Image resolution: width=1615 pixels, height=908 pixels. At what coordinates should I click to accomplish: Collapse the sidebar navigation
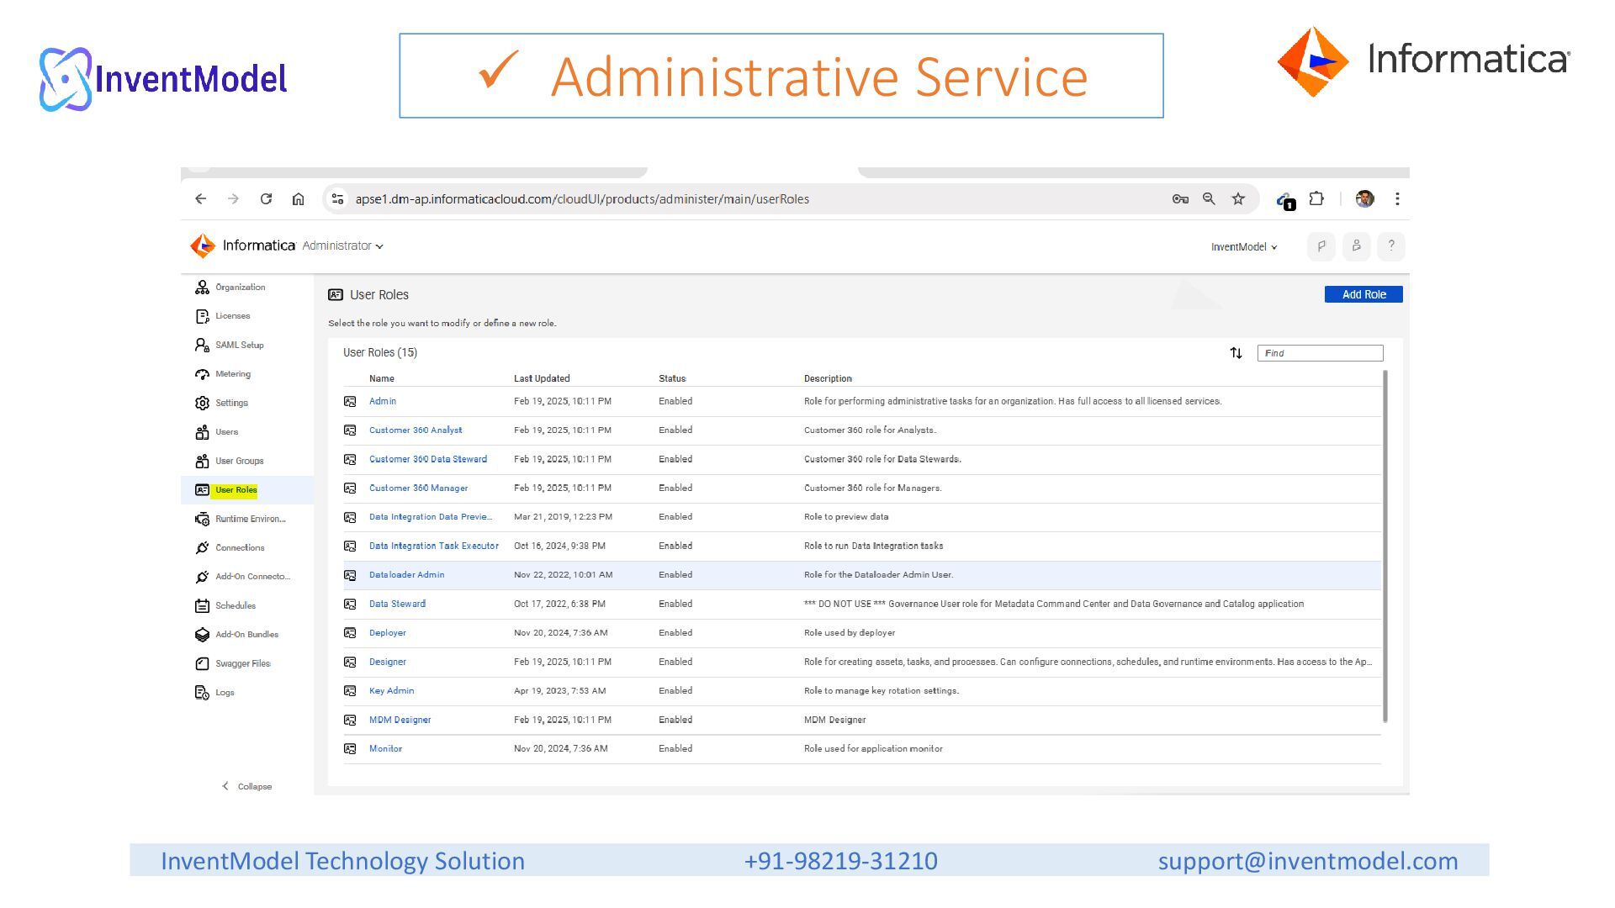(x=246, y=787)
